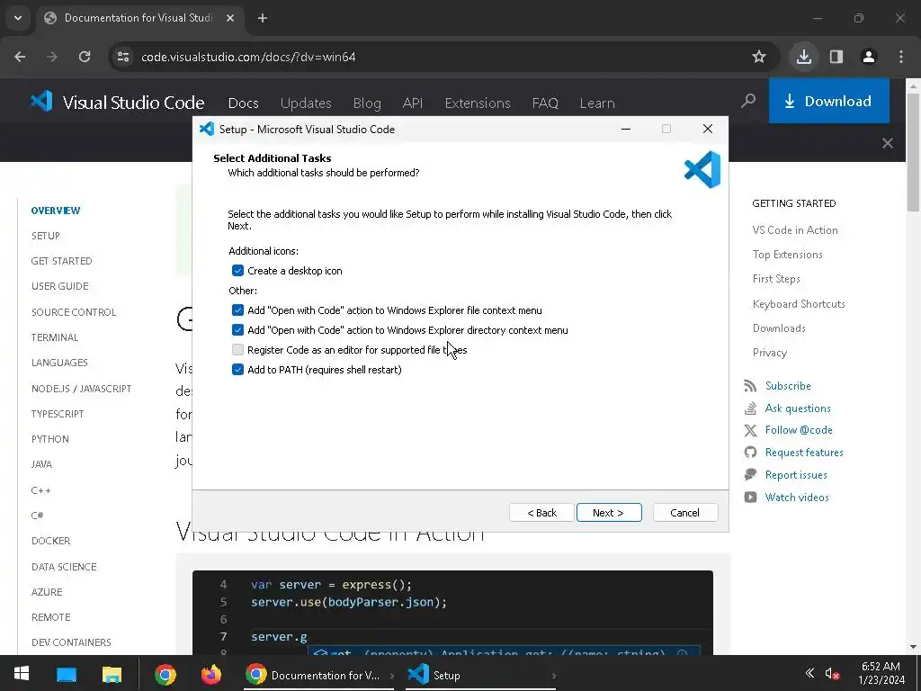This screenshot has height=691, width=921.
Task: Open the Extensions nav item
Action: click(478, 103)
